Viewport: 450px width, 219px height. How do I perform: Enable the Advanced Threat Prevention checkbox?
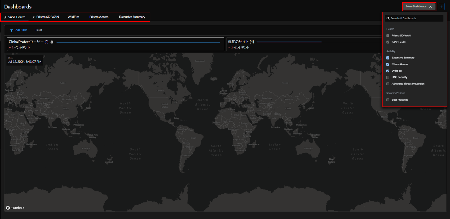click(388, 84)
